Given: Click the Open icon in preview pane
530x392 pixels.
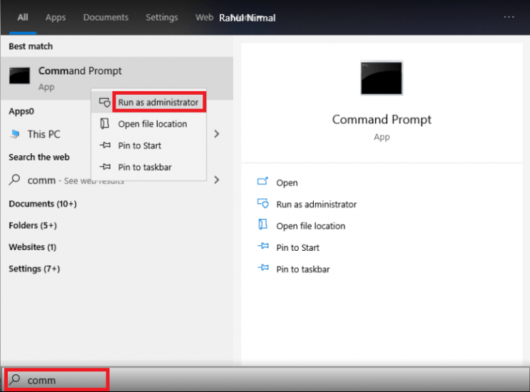Looking at the screenshot, I should click(x=263, y=181).
